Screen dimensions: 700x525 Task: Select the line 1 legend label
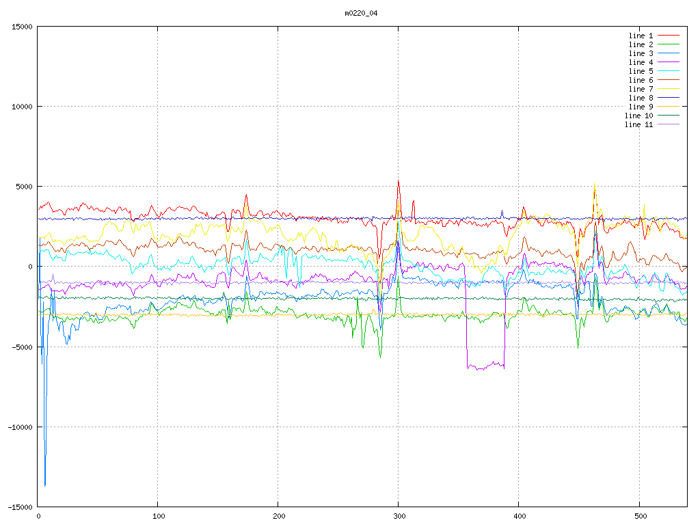(x=641, y=36)
